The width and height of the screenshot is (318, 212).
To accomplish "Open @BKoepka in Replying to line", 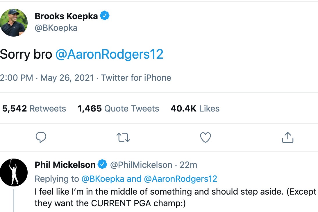I will point(103,179).
